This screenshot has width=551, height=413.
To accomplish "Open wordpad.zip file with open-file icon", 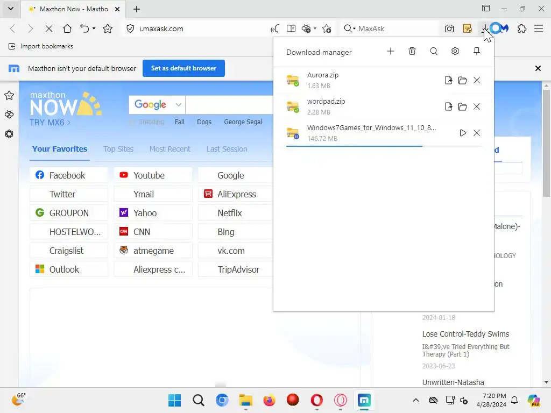I will (448, 106).
